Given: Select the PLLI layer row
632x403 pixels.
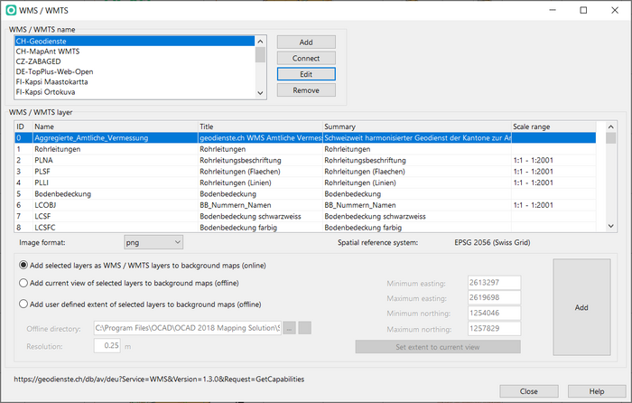Looking at the screenshot, I should pyautogui.click(x=305, y=183).
